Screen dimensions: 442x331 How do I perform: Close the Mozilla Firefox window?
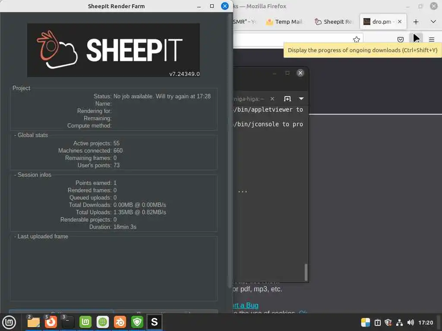point(433,6)
